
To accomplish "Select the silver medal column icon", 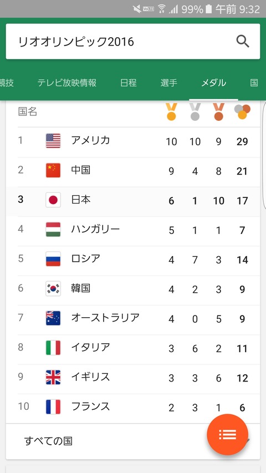I will (195, 112).
